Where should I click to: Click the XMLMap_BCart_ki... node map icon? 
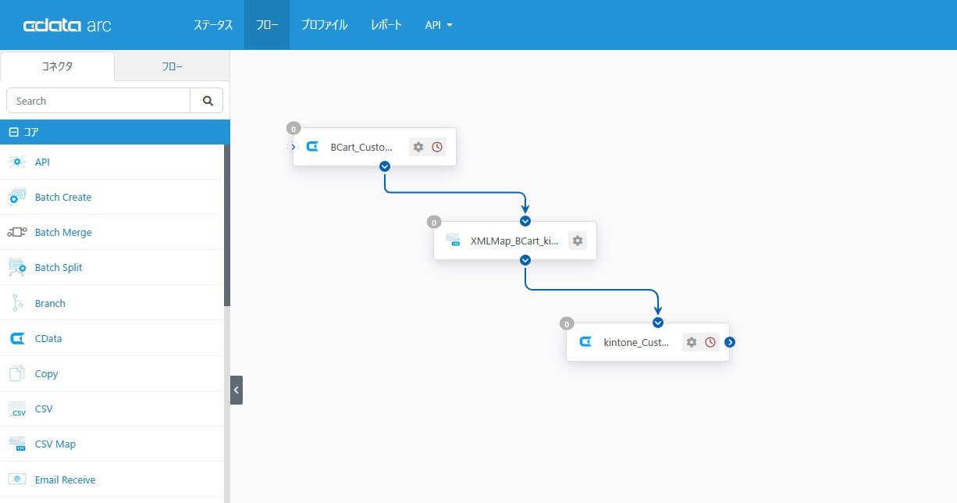[x=453, y=241]
